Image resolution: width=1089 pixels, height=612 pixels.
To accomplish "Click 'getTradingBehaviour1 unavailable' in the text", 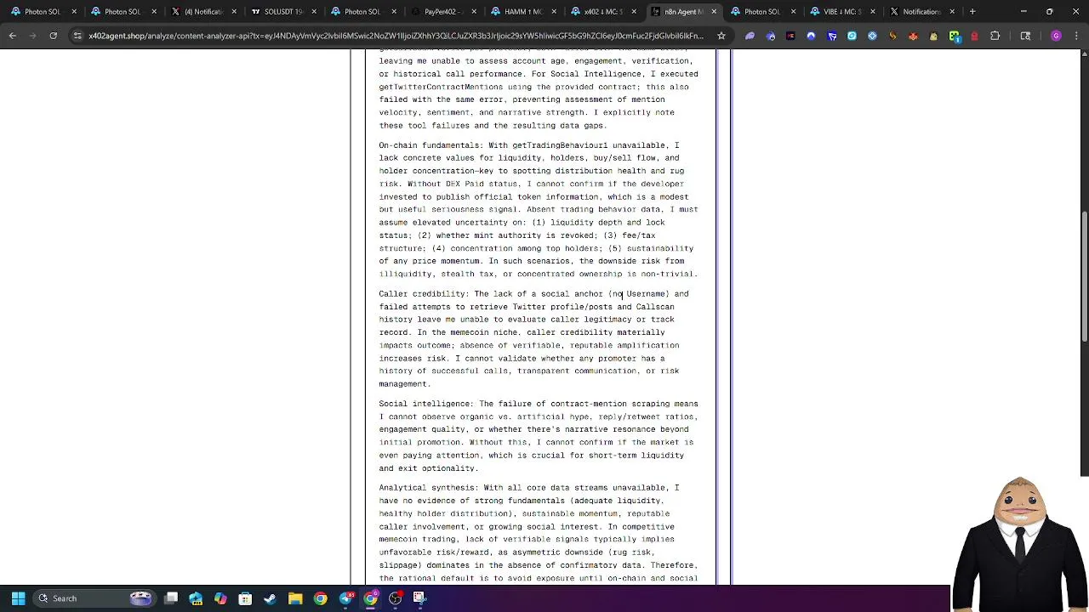I will point(590,145).
